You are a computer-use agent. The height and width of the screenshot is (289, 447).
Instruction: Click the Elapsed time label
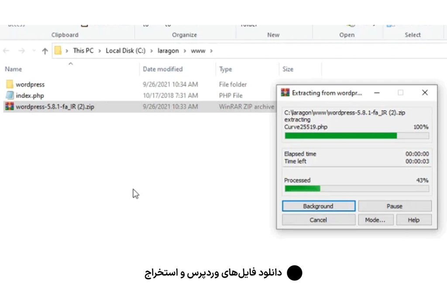coord(300,154)
